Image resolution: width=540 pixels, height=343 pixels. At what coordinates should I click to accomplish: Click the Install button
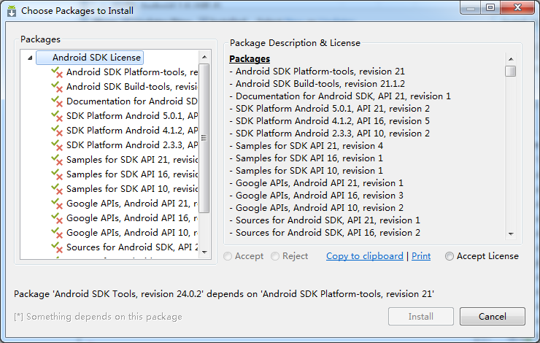tap(421, 317)
